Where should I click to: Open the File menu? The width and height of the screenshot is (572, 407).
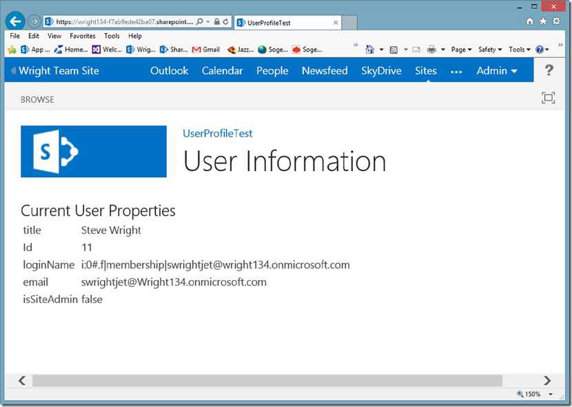[15, 36]
